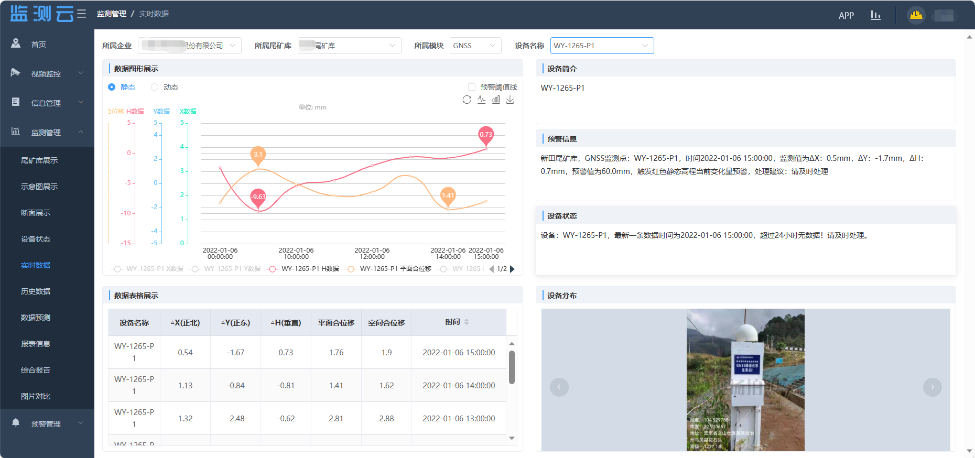Open the statistics chart icon in header
975x458 pixels.
[x=875, y=15]
